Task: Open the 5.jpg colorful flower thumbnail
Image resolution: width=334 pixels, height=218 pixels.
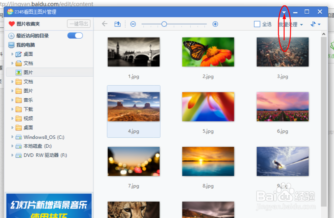Action: 208,107
